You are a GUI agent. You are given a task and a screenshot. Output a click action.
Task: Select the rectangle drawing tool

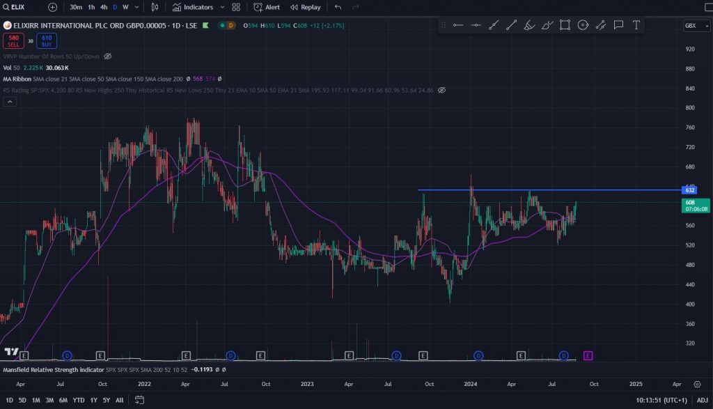[x=565, y=25]
